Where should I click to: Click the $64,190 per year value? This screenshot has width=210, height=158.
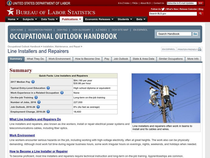click(x=83, y=81)
